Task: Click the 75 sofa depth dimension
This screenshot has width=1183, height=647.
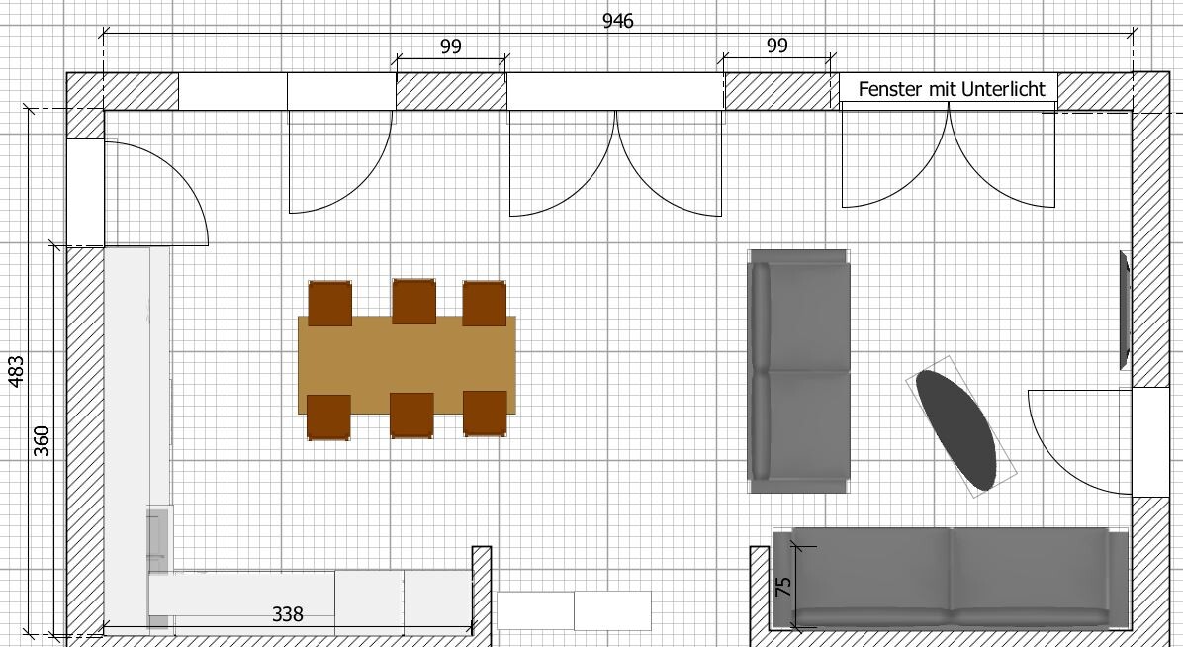Action: click(x=783, y=586)
